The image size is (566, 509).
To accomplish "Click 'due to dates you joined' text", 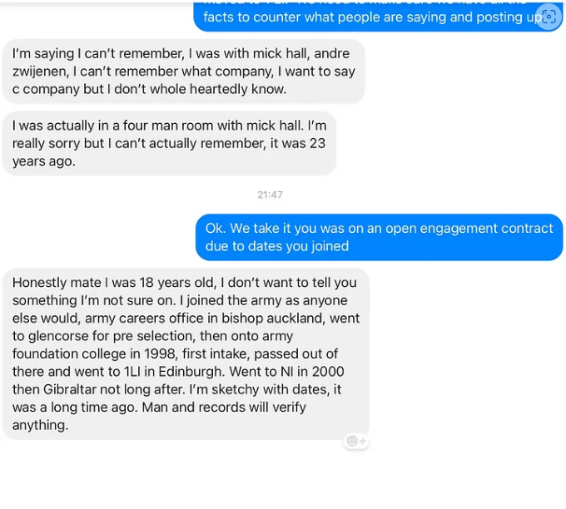I will tap(277, 246).
